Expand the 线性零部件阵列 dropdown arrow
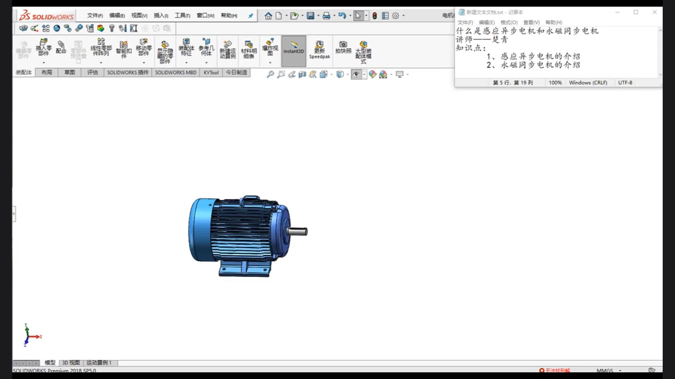The image size is (675, 379). (101, 63)
